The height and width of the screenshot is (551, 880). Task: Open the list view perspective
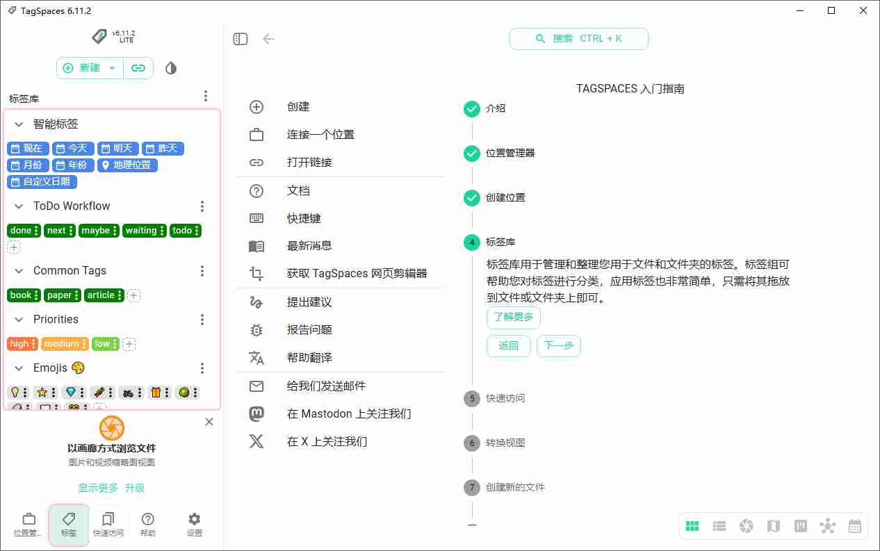click(719, 526)
